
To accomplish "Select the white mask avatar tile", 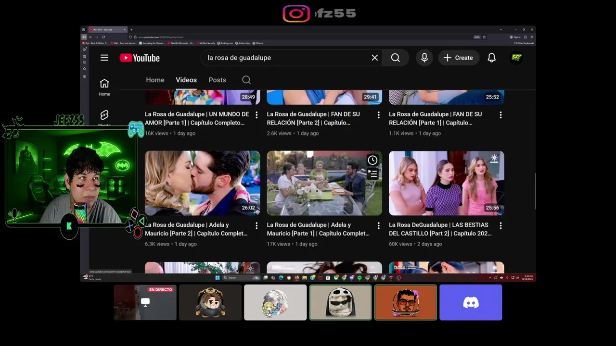I will [341, 302].
